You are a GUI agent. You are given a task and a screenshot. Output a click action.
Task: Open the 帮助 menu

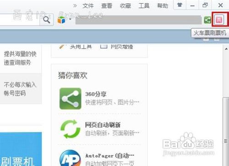(163, 6)
